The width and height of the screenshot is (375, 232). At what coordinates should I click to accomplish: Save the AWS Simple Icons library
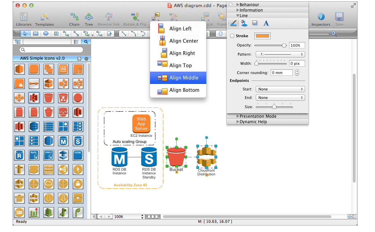pyautogui.click(x=79, y=59)
